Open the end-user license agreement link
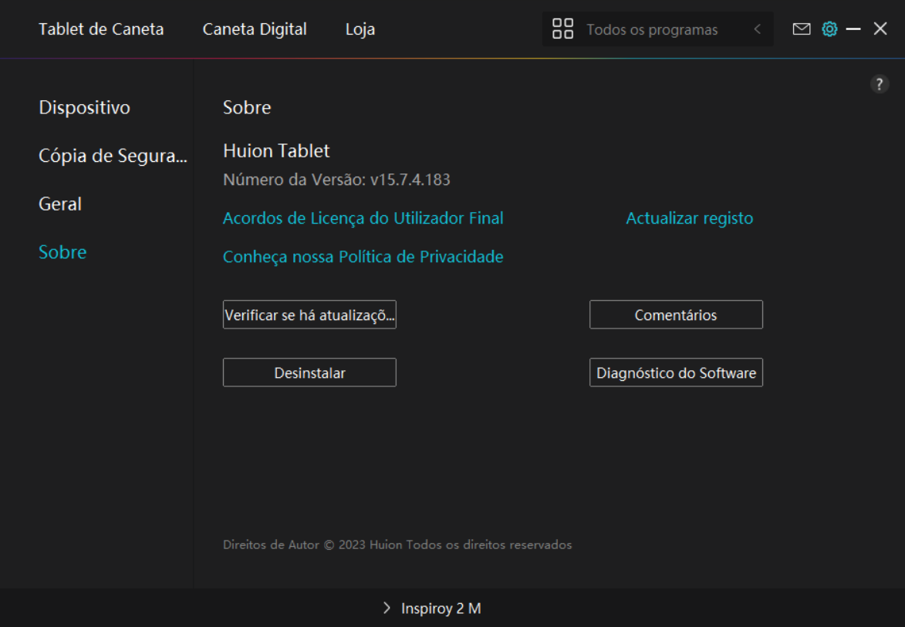 pos(363,218)
